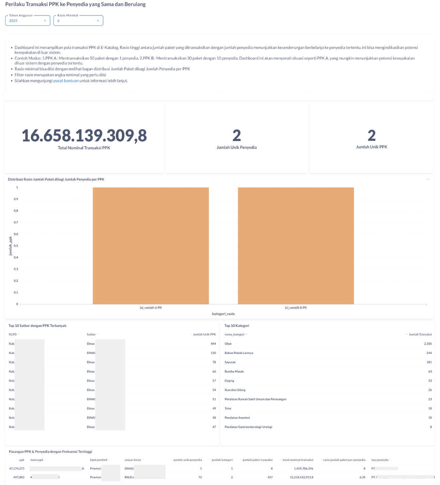Click the Jumlah Unik Penyedia card value
This screenshot has width=440, height=485.
pos(237,136)
